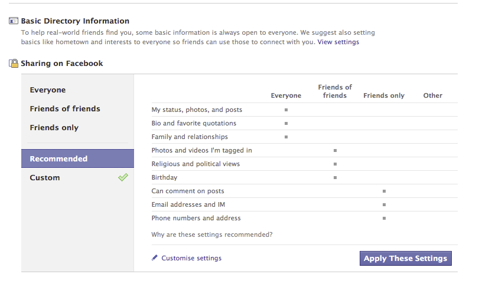Open View settings link
This screenshot has height=281, width=479.
coord(338,42)
